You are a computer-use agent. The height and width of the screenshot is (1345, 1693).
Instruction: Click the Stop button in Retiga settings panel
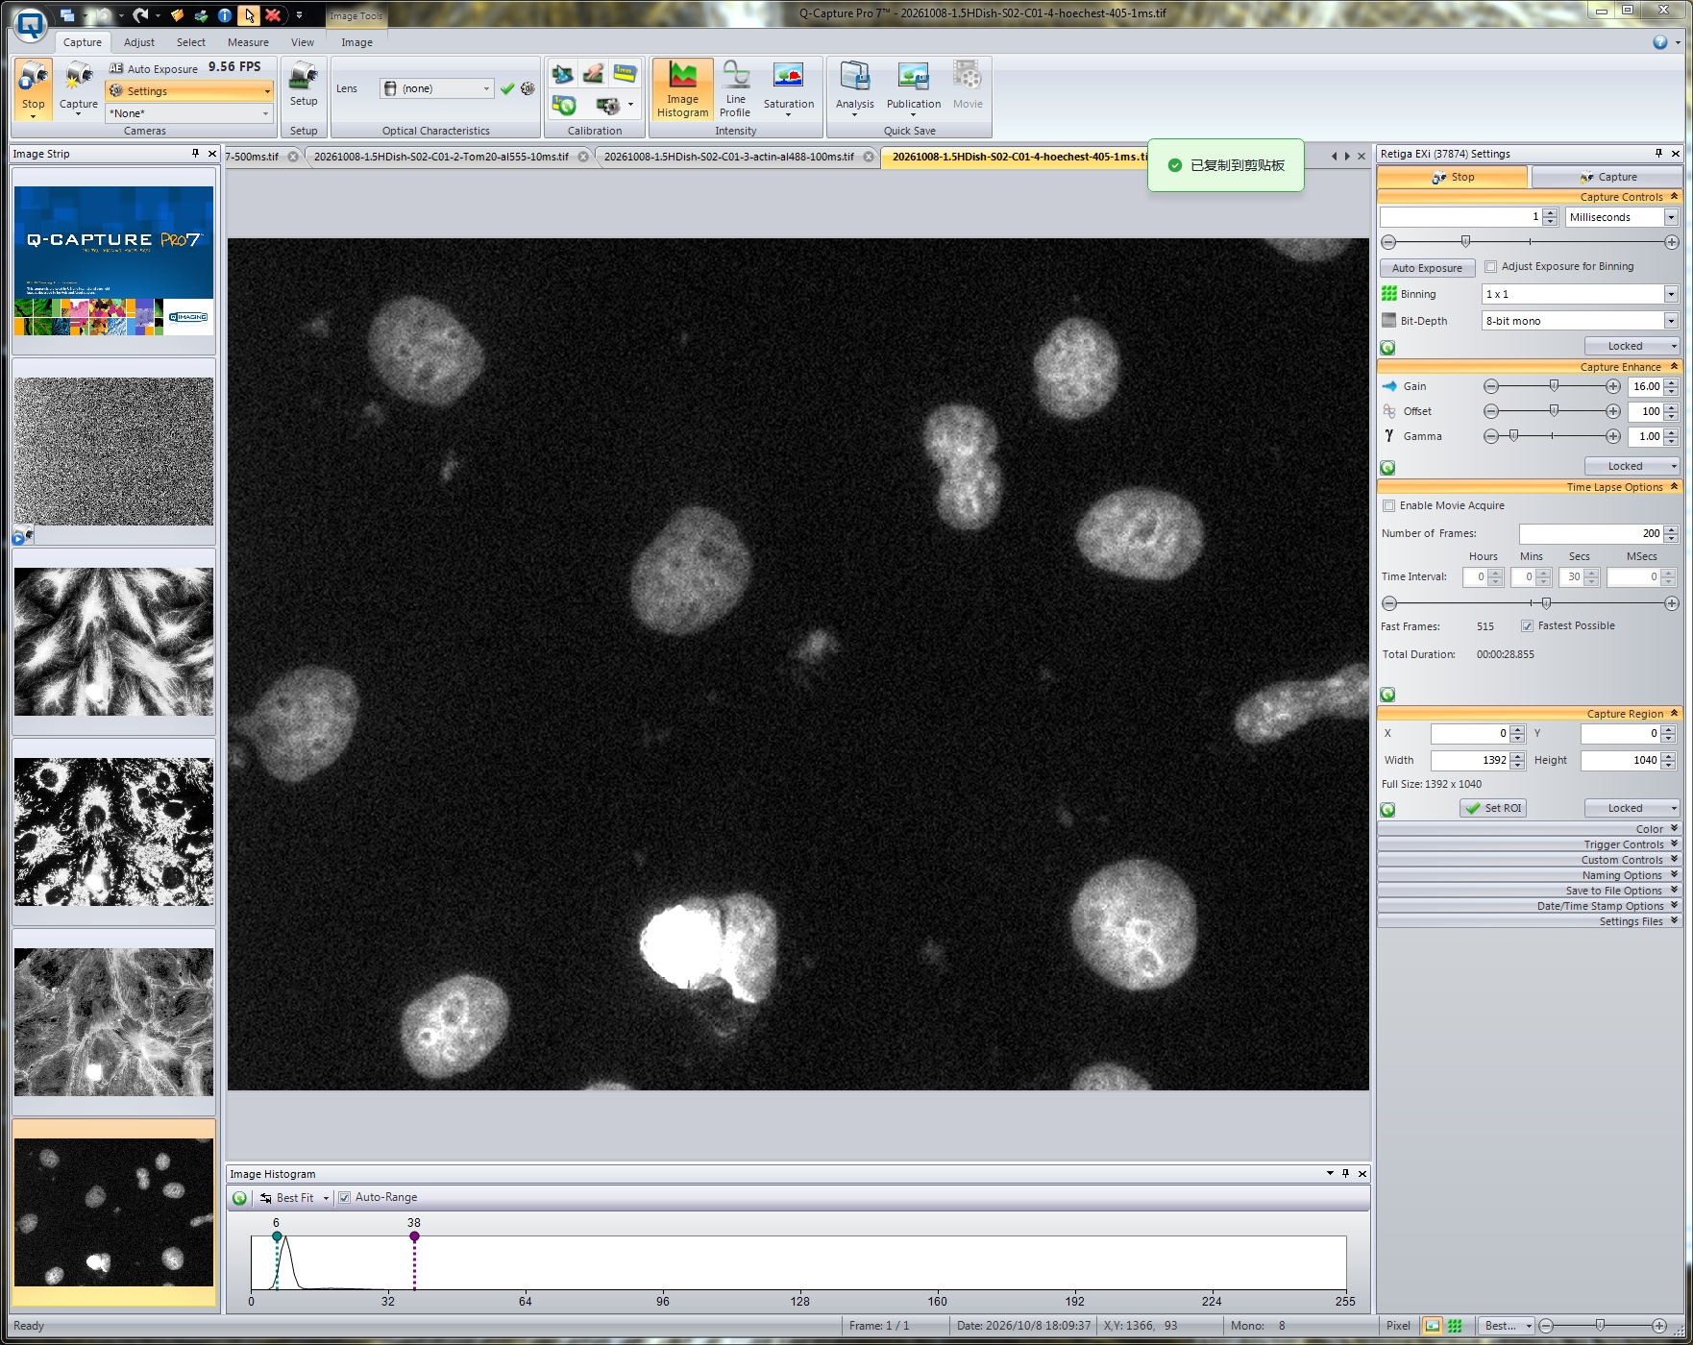(x=1452, y=177)
